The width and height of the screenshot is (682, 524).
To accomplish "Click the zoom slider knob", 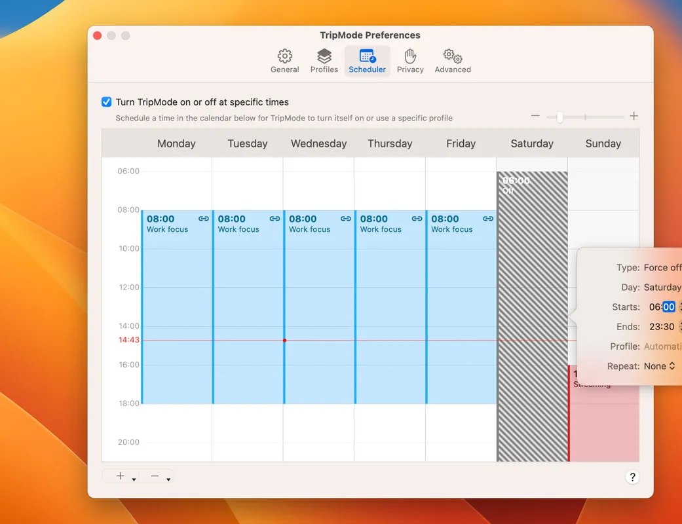I will (x=559, y=117).
